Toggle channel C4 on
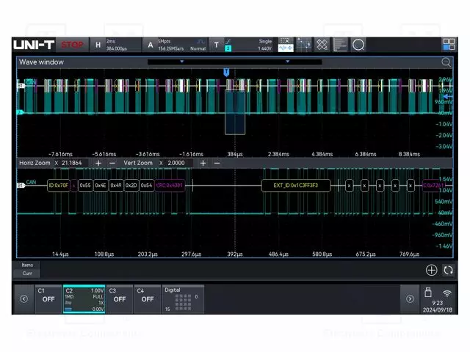Screen dimensions: 470x352 [x=148, y=298]
